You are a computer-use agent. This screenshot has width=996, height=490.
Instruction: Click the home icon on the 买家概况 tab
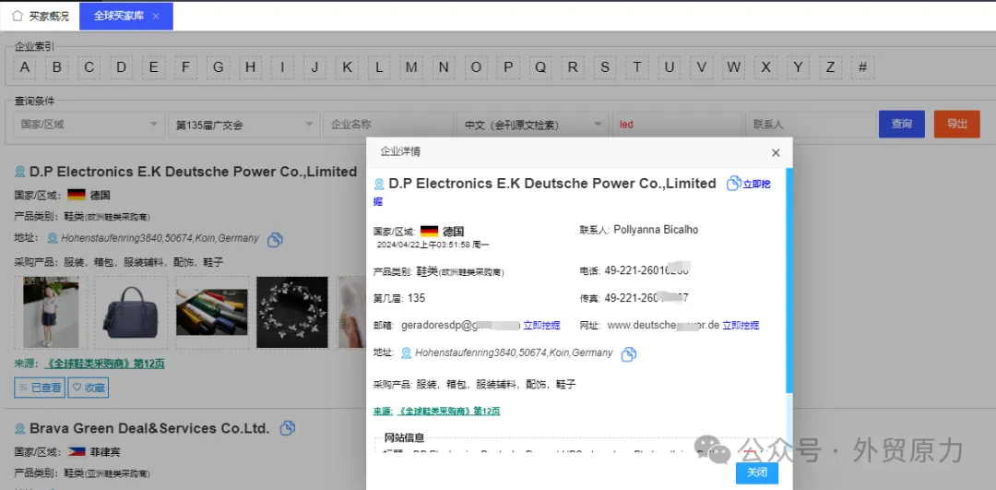click(18, 16)
